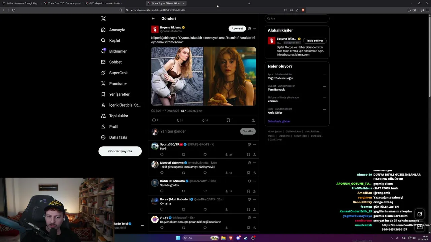Reply to BANK OF ANKARA comment
The width and height of the screenshot is (431, 242).
point(162,191)
